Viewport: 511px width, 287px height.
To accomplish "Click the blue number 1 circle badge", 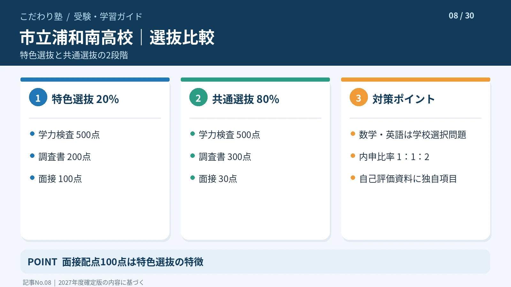I will coord(38,97).
